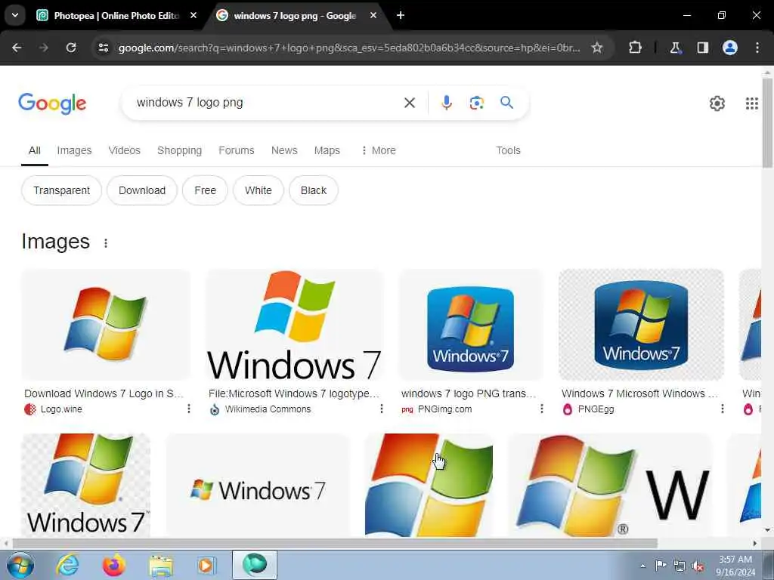
Task: Close the windows 7 logo png tab
Action: [x=373, y=15]
